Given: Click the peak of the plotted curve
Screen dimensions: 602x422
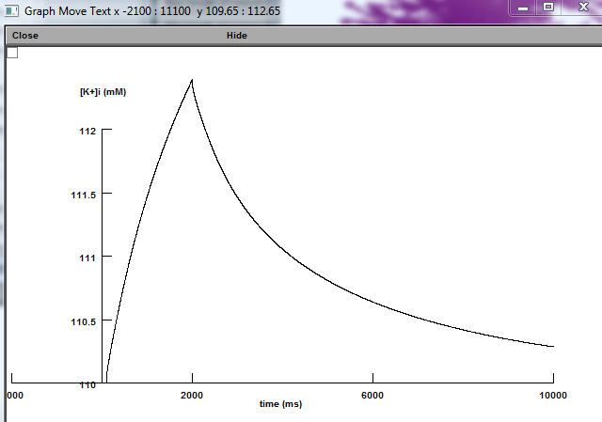Looking at the screenshot, I should click(192, 81).
